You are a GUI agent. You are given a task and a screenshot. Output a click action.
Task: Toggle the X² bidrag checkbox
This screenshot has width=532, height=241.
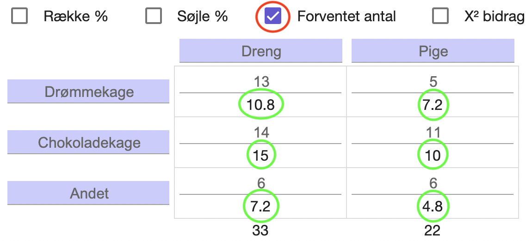pyautogui.click(x=440, y=16)
